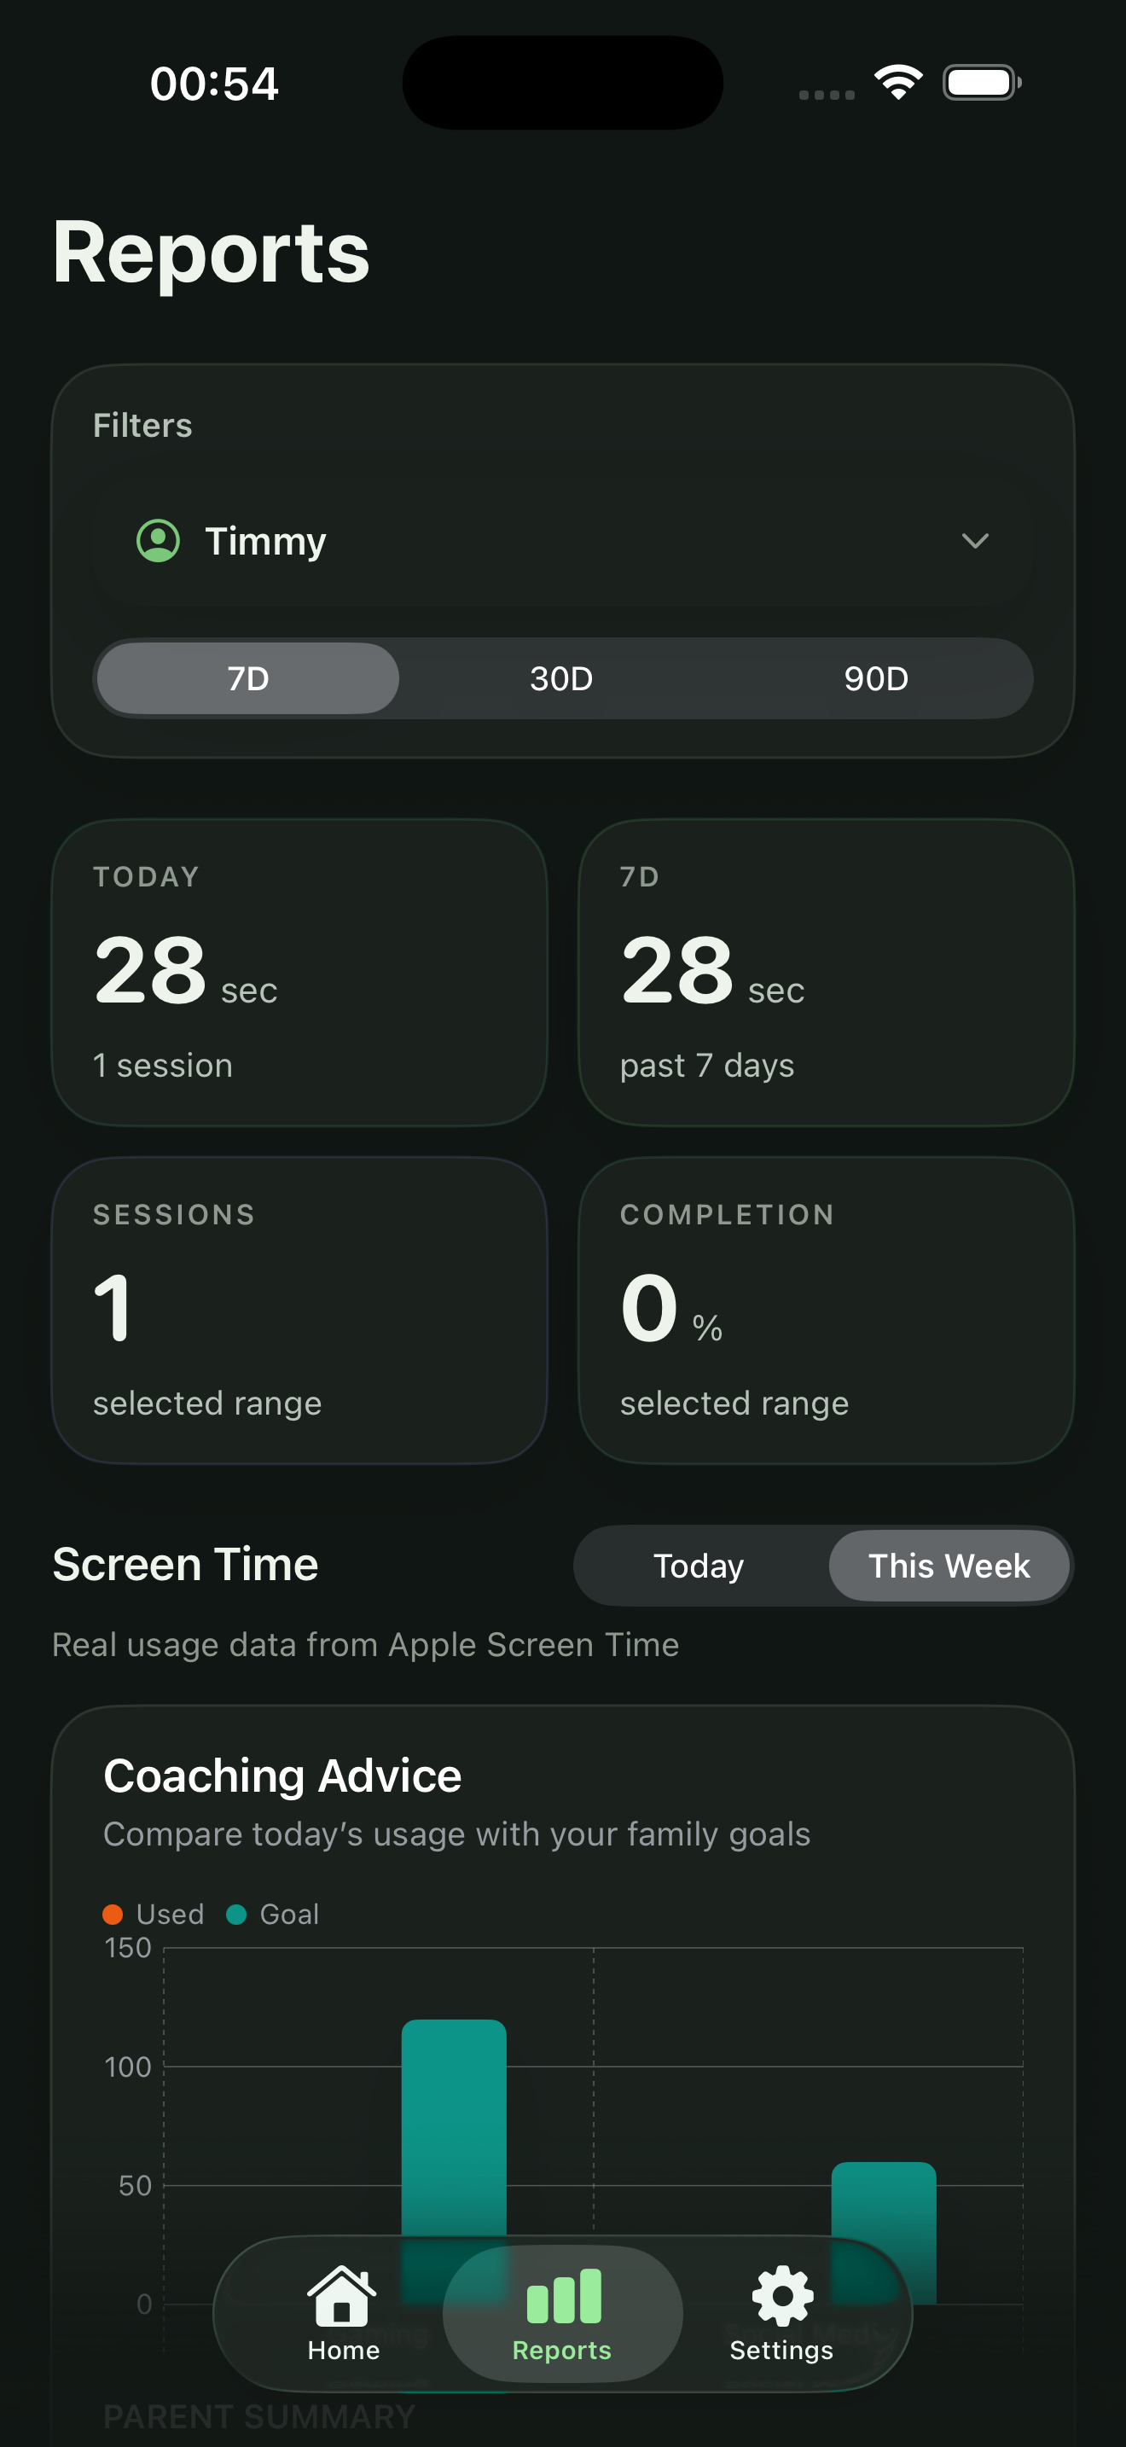Tap the battery indicator in status bar
The height and width of the screenshot is (2447, 1126).
click(x=981, y=83)
